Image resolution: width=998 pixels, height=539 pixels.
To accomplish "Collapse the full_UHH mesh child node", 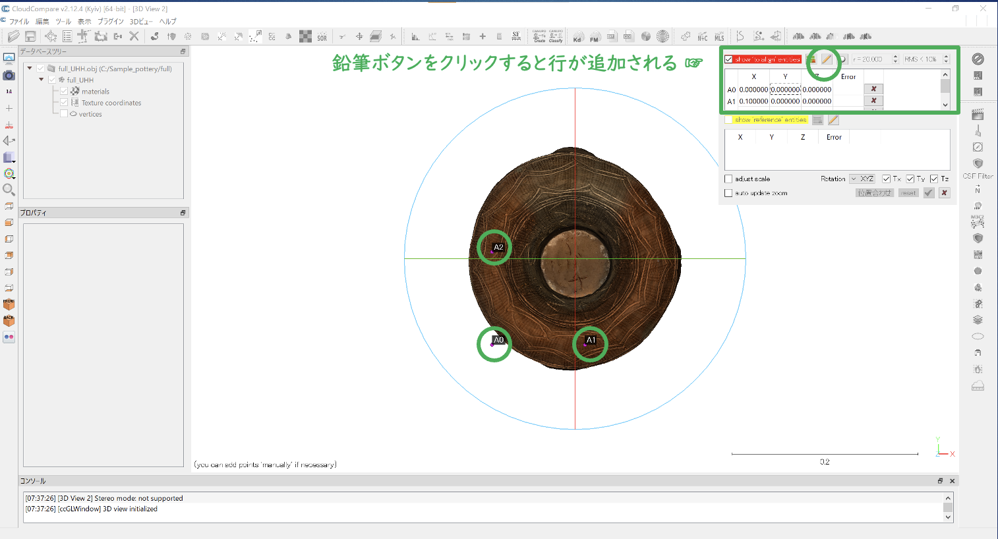I will coord(41,80).
